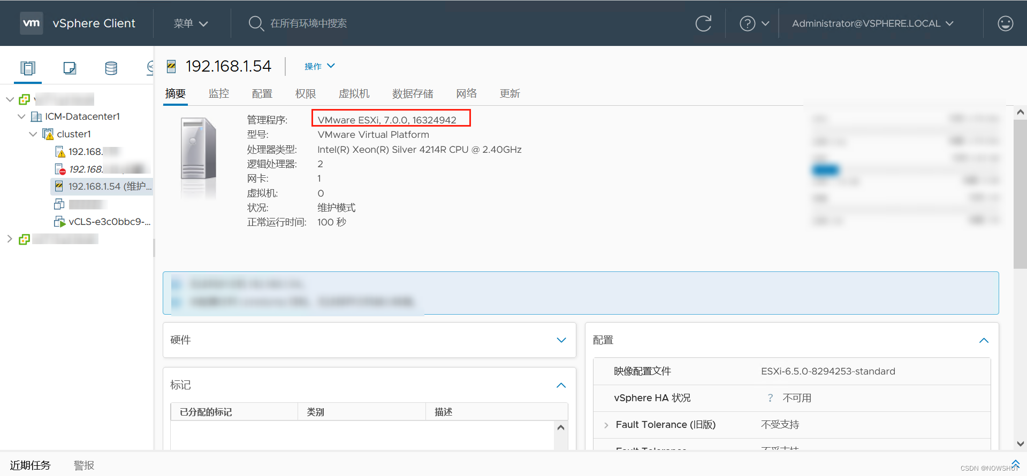Click the vCLS virtual machine icon

(x=59, y=221)
